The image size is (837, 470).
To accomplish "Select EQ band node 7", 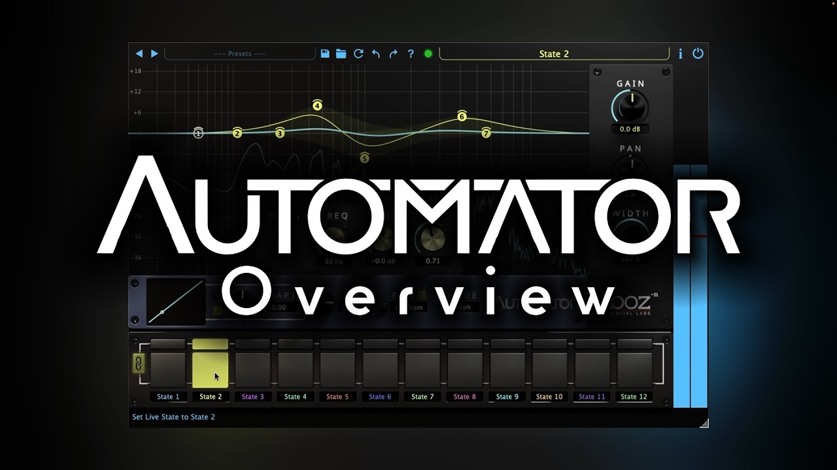I will [486, 133].
